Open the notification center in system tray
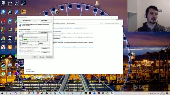The height and width of the screenshot is (95, 170). pyautogui.click(x=167, y=93)
